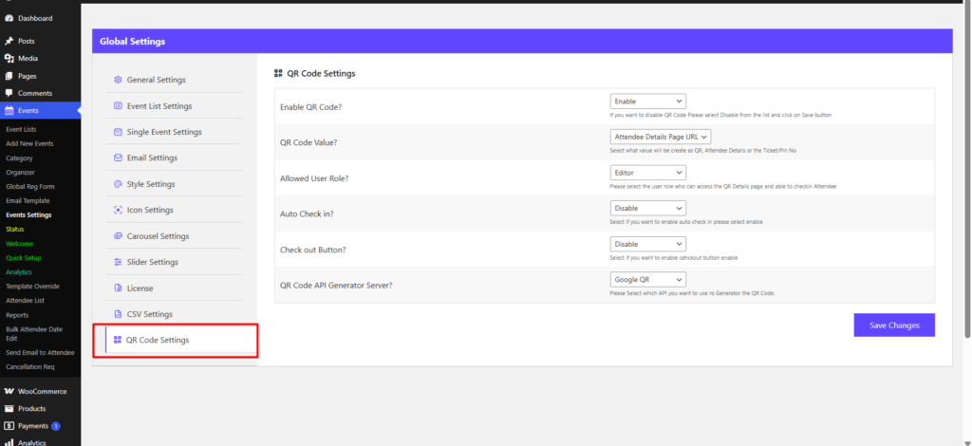Viewport: 972px width, 446px height.
Task: Click the Comments bubble icon
Action: pos(9,94)
